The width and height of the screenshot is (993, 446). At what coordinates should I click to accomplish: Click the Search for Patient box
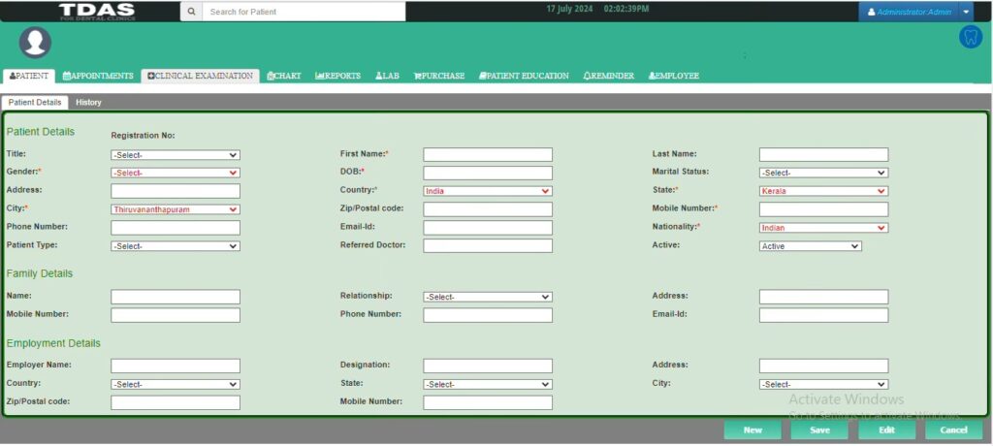click(304, 12)
